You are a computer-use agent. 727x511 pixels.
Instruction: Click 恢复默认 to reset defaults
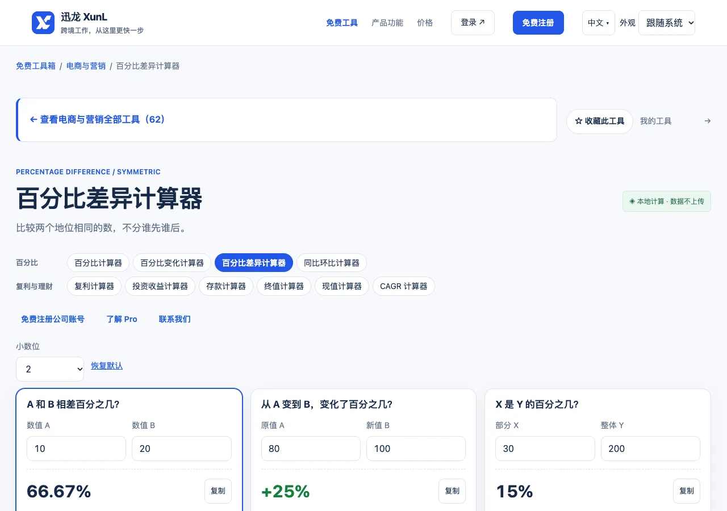point(107,366)
